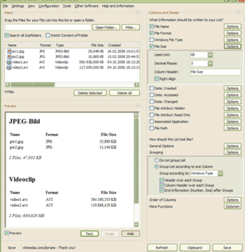
Task: Enable the Windows File Type column
Action: click(x=151, y=40)
